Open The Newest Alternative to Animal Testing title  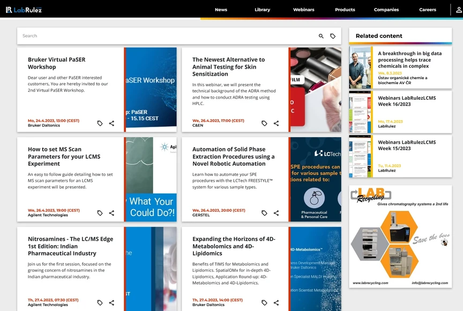(x=228, y=66)
